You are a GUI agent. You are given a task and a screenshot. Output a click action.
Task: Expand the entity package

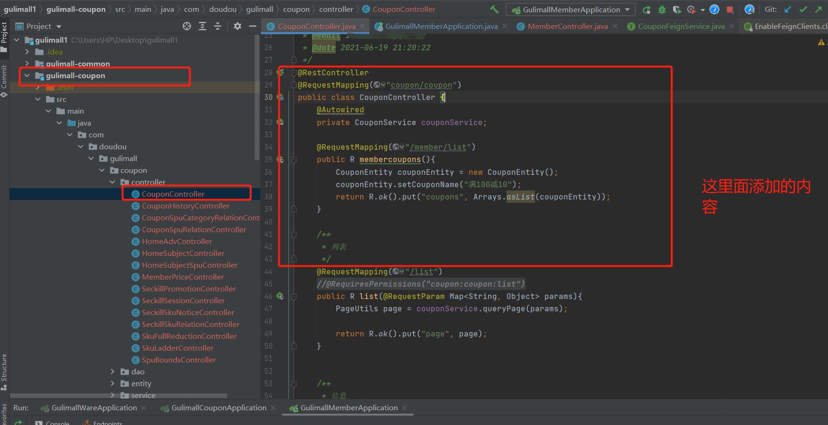click(112, 383)
